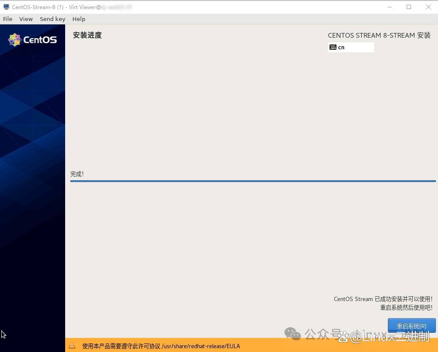Viewport: 438px width, 352px height.
Task: Open the Send key menu
Action: tap(53, 19)
